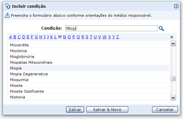Click the warning triangle icon
The height and width of the screenshot is (119, 183).
(x=7, y=15)
